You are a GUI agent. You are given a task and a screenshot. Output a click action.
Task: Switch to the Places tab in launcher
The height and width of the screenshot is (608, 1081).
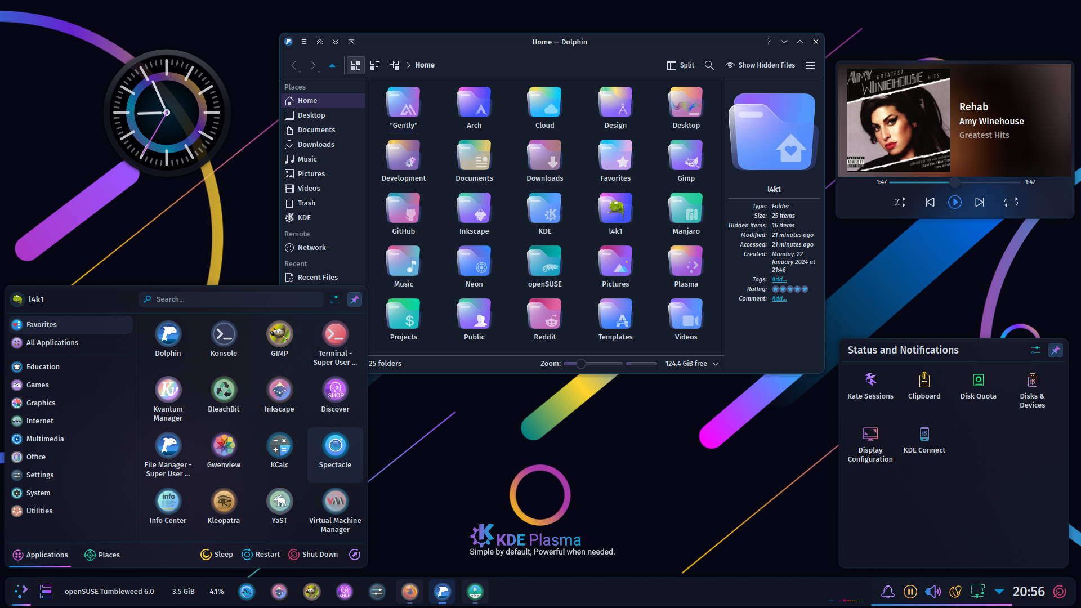(x=102, y=555)
